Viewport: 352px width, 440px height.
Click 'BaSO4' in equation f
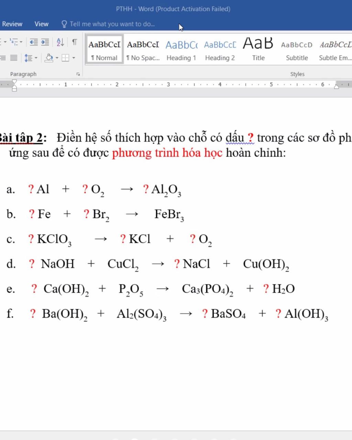coord(228,314)
